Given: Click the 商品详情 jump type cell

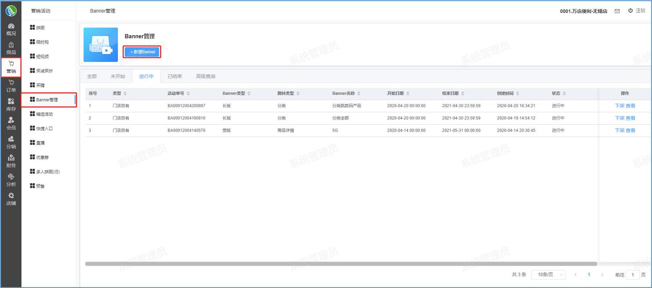Looking at the screenshot, I should click(286, 130).
